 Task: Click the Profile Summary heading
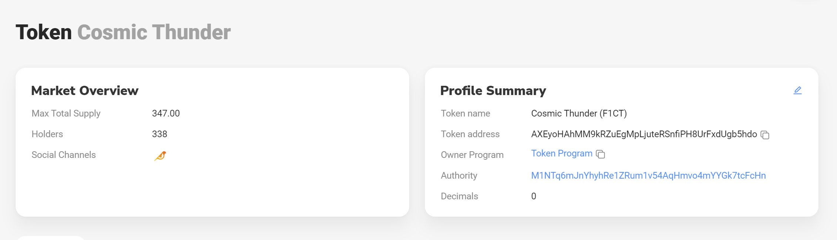pos(493,91)
